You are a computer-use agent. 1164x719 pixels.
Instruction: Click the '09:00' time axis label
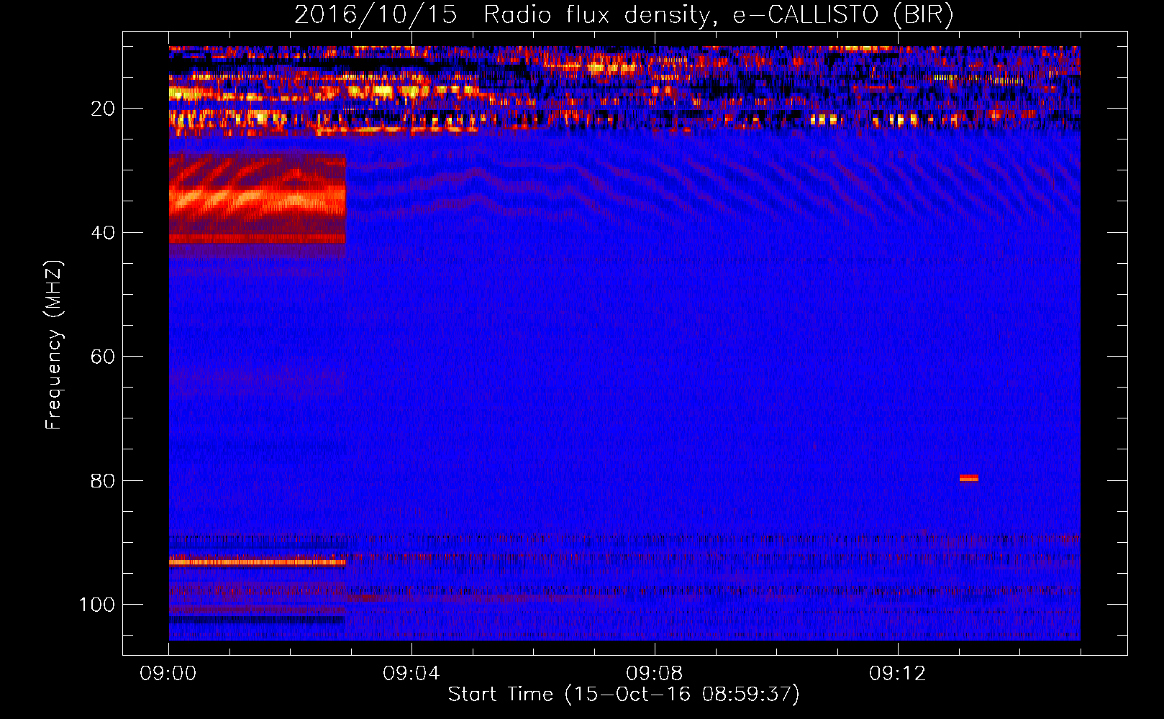pyautogui.click(x=168, y=674)
